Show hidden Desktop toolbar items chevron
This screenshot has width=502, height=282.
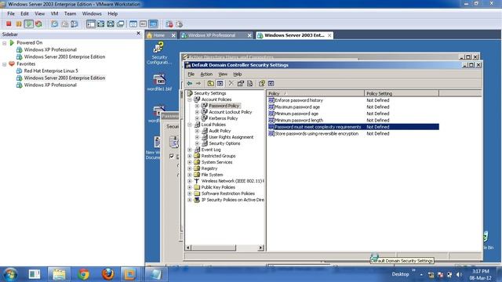click(413, 270)
